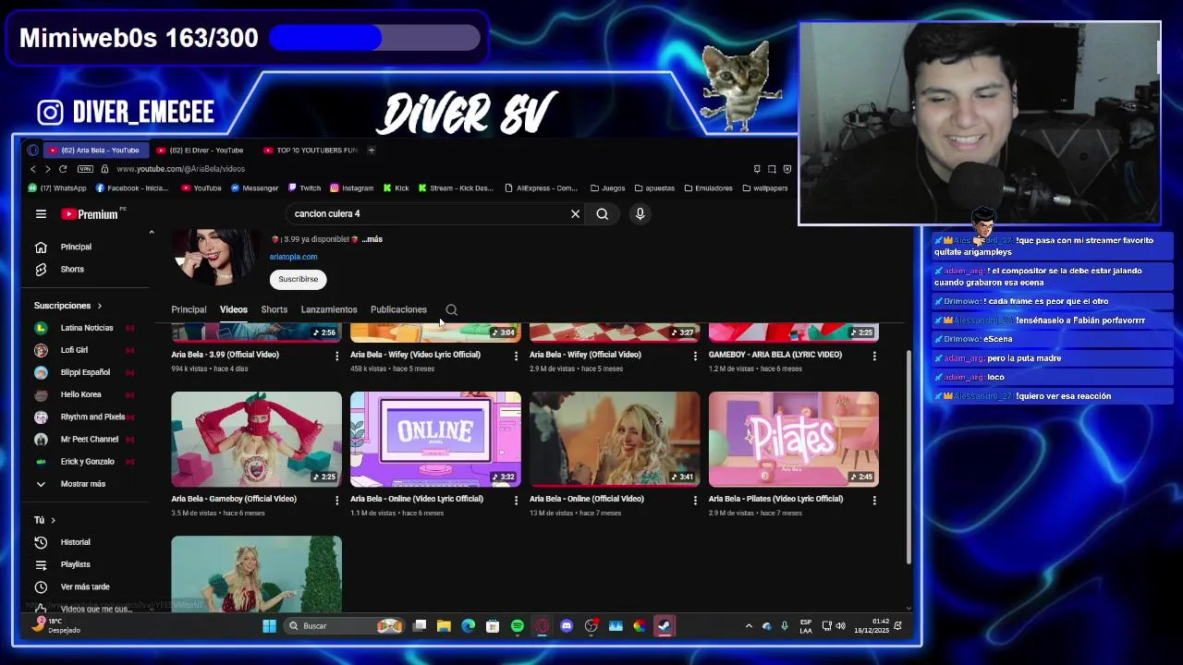Open options for Wifey (Official Video)
This screenshot has height=665, width=1183.
point(695,356)
